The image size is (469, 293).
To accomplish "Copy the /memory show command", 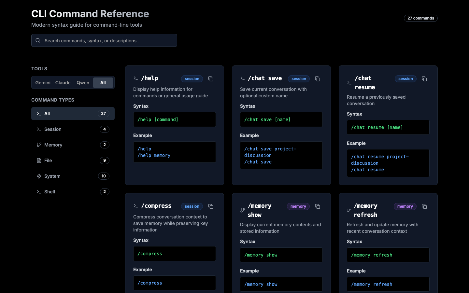I will coord(318,206).
